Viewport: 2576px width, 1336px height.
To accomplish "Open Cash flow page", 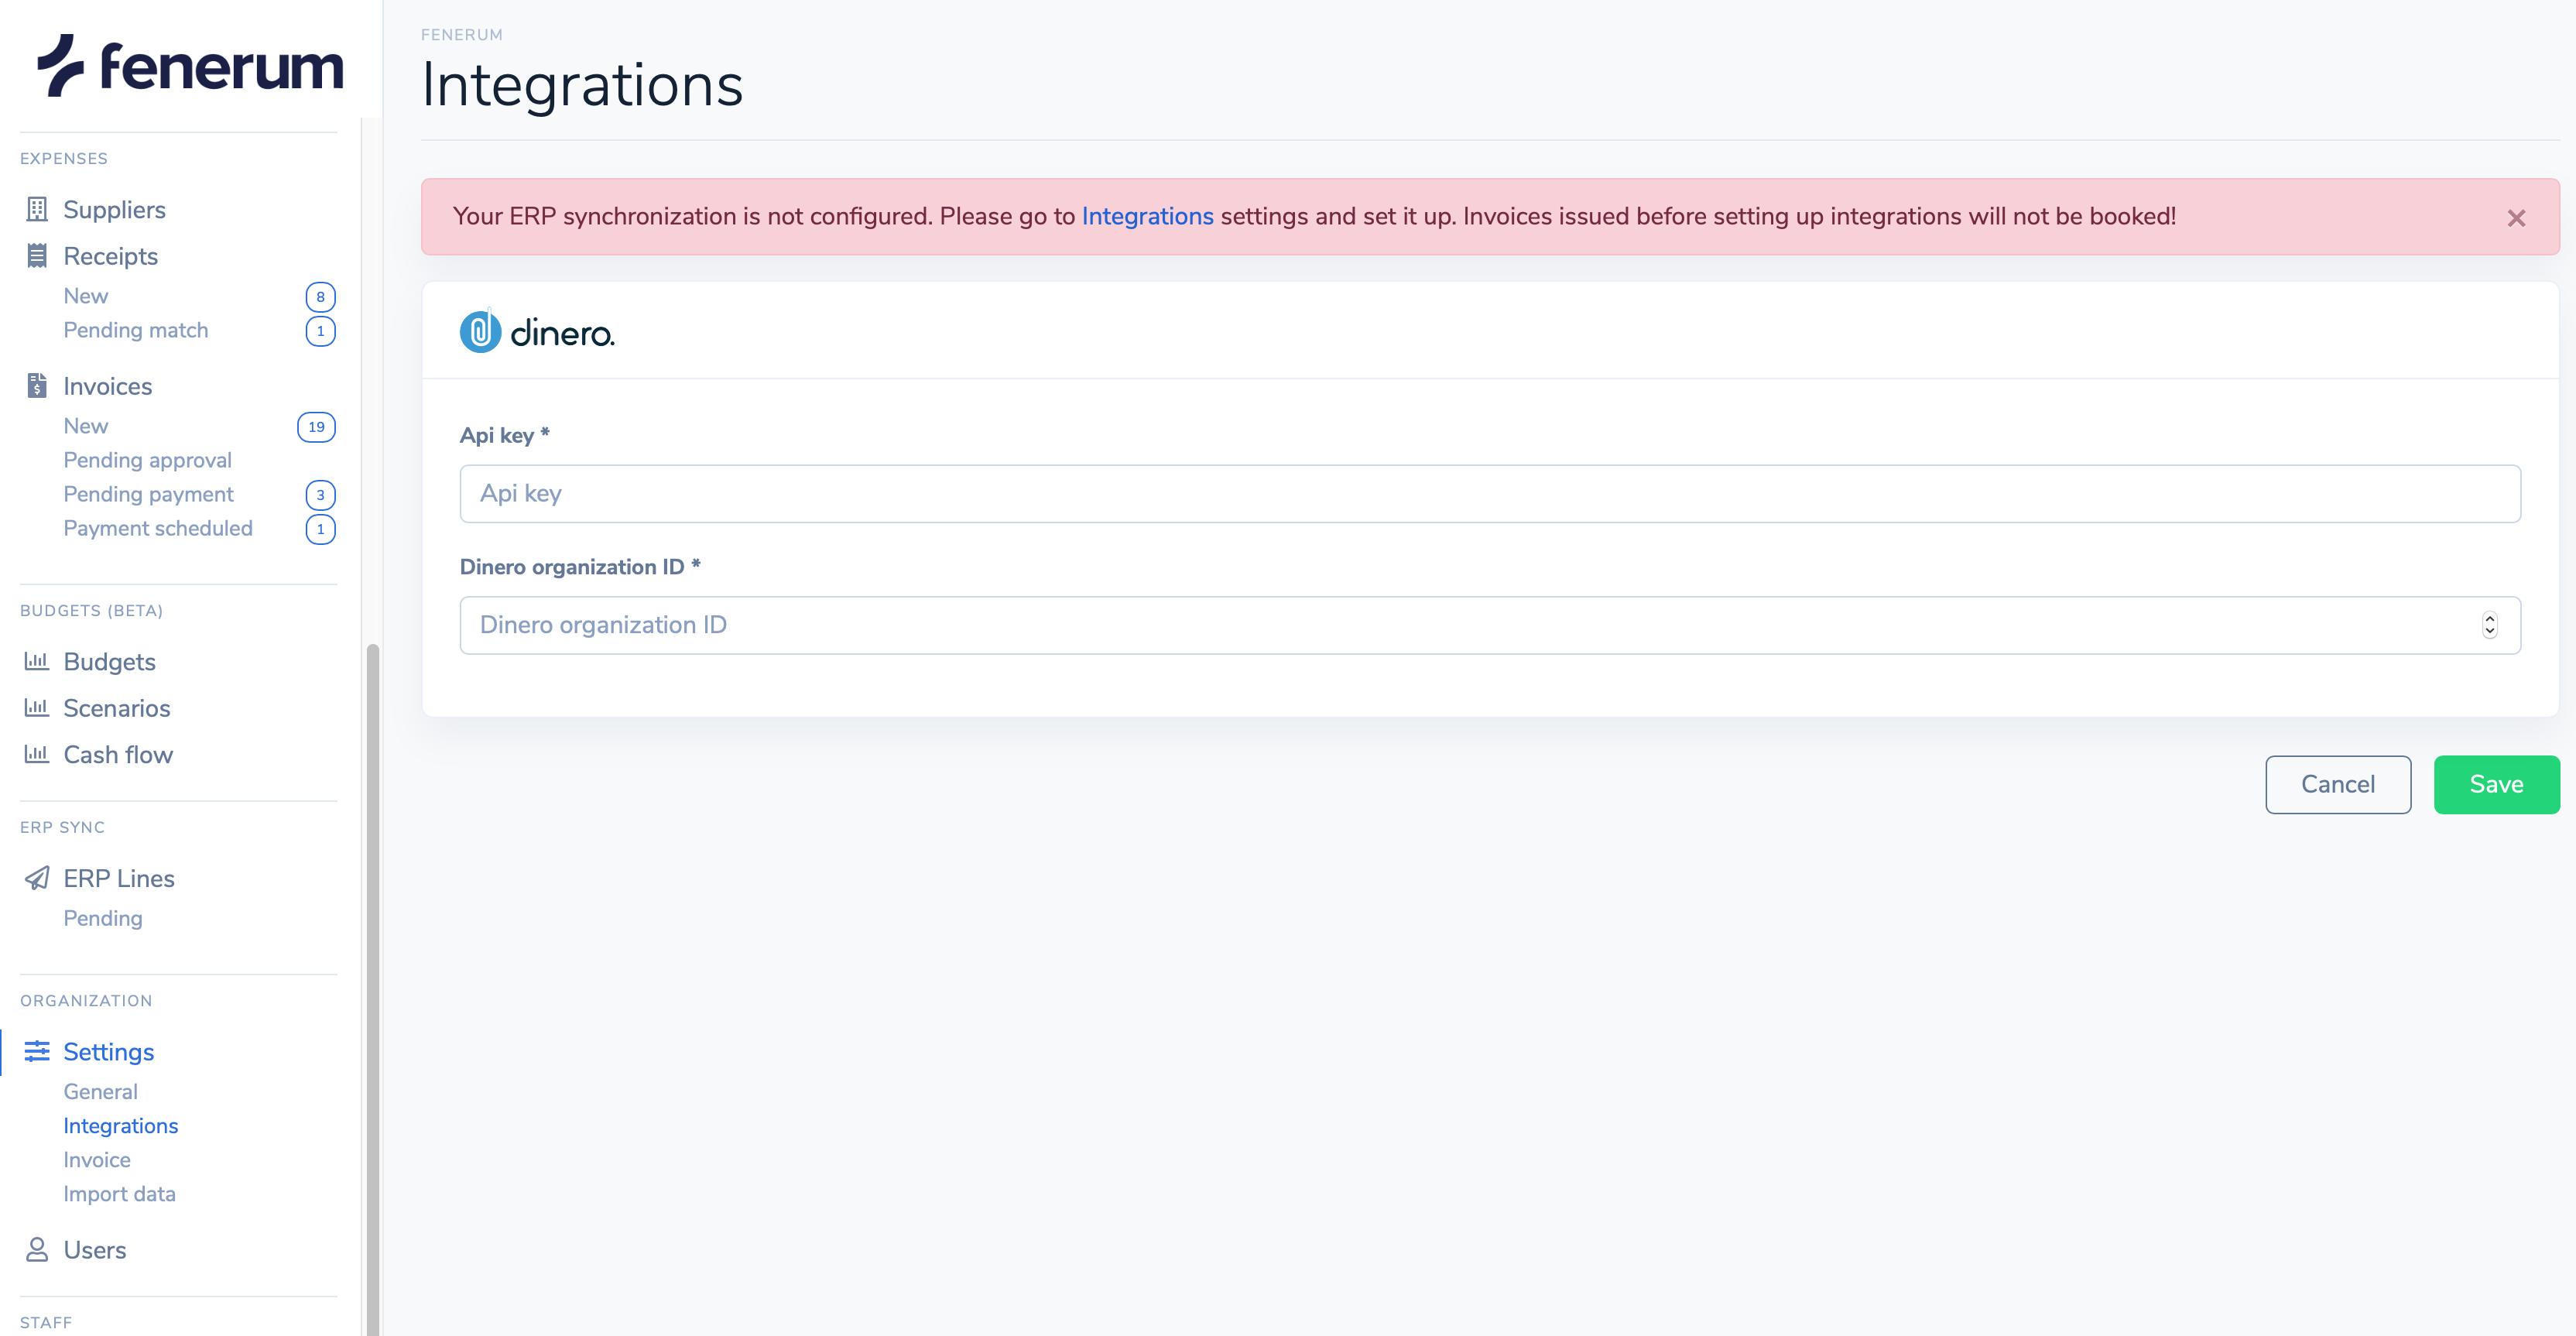I will [118, 754].
